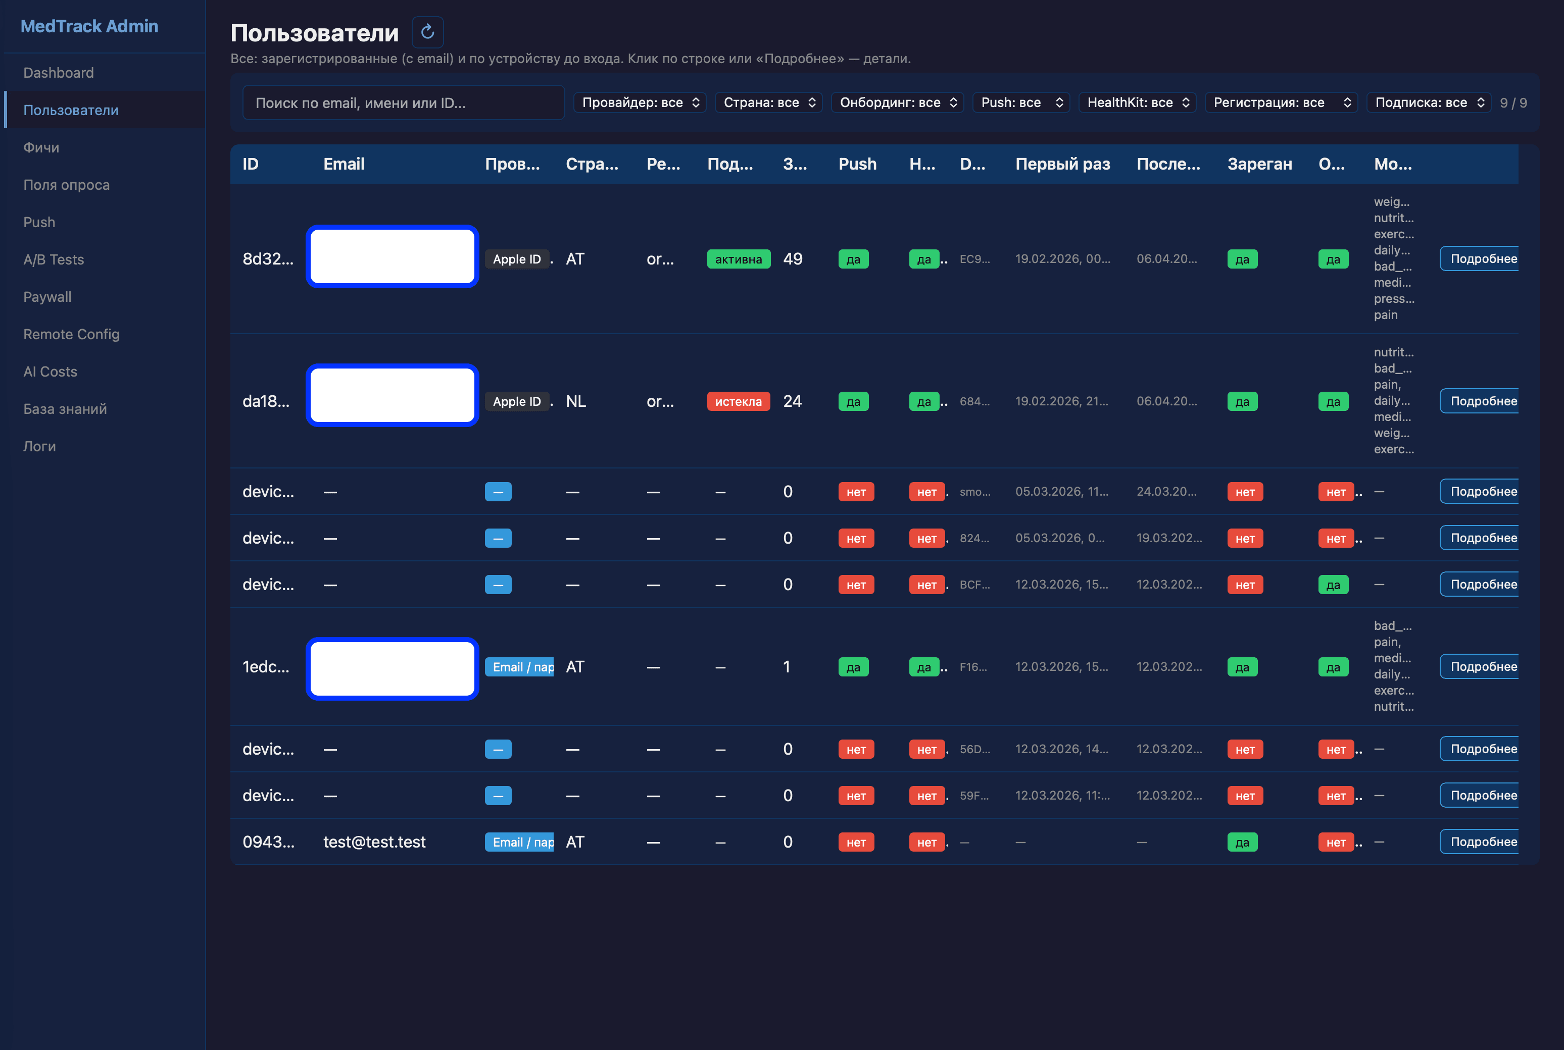Open the Фичи sidebar section
Image resolution: width=1564 pixels, height=1050 pixels.
pos(41,147)
